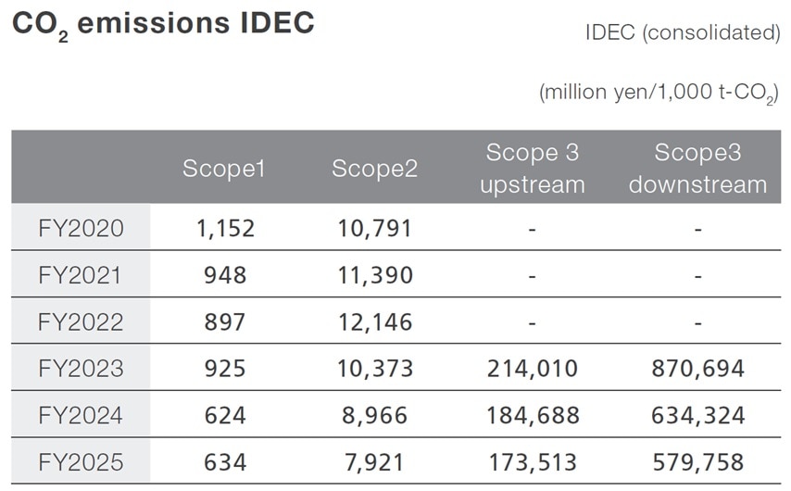
Task: Select the Scope2 column header
Action: [374, 169]
